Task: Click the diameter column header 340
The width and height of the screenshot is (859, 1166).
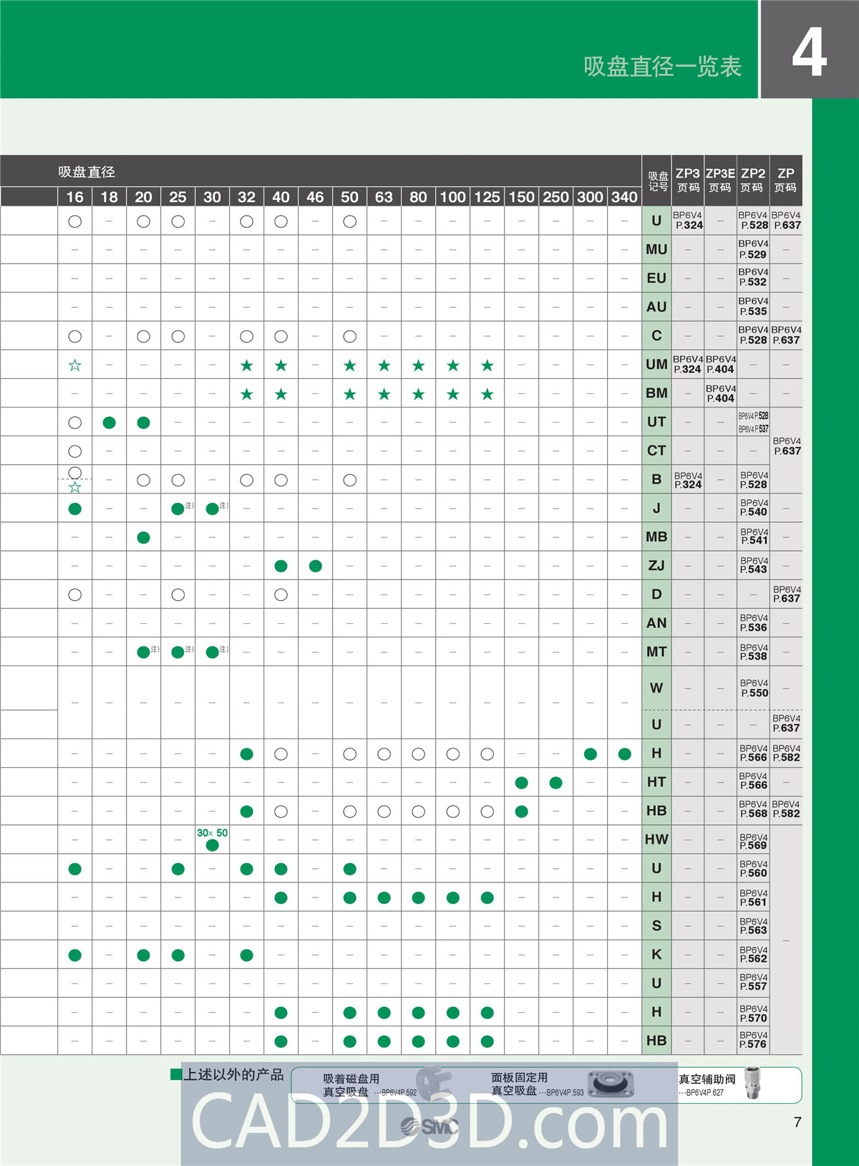Action: pos(624,197)
